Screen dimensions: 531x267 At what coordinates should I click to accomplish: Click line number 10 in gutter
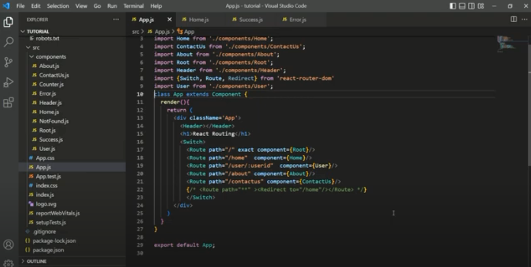[x=140, y=94]
